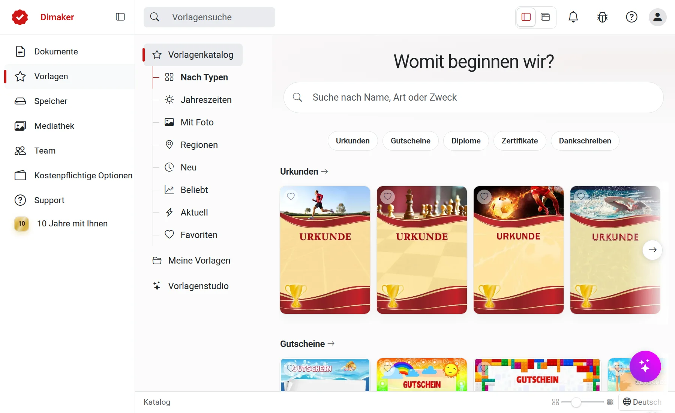The height and width of the screenshot is (413, 675).
Task: Open Favoriten in the catalog tree
Action: coord(191,235)
